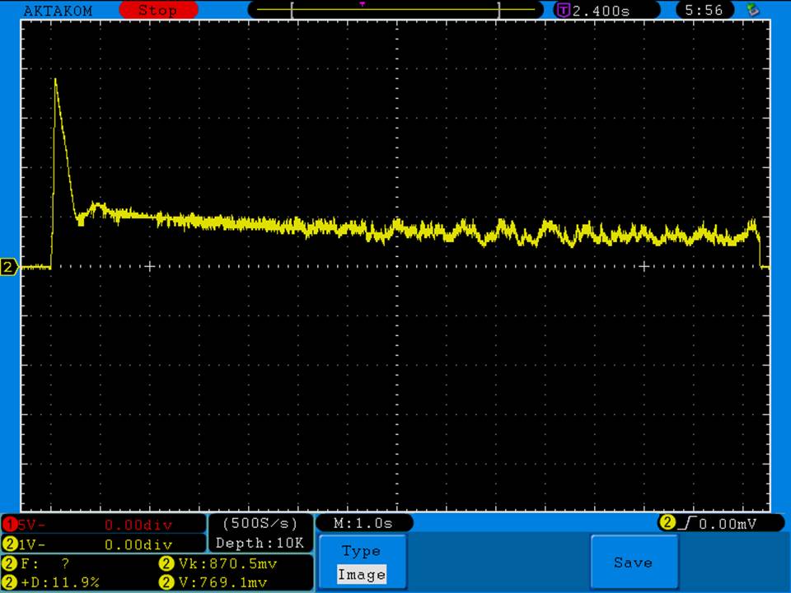Click the 500S/s sample rate readout

coord(260,524)
